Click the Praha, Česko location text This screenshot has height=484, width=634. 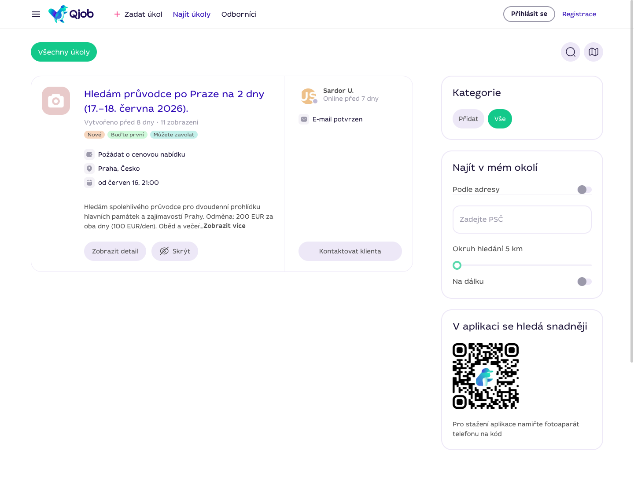(x=119, y=169)
